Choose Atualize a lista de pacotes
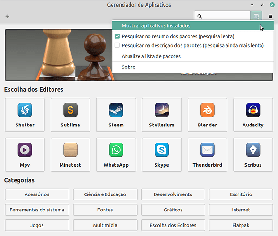278x236 pixels. coord(193,56)
